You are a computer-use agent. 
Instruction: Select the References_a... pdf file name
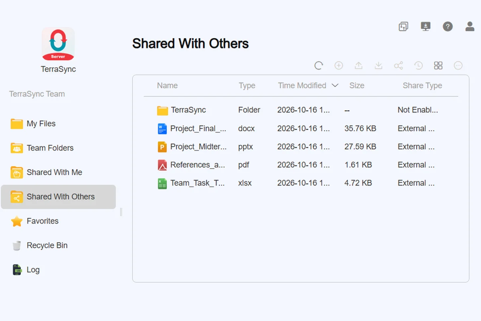click(198, 165)
